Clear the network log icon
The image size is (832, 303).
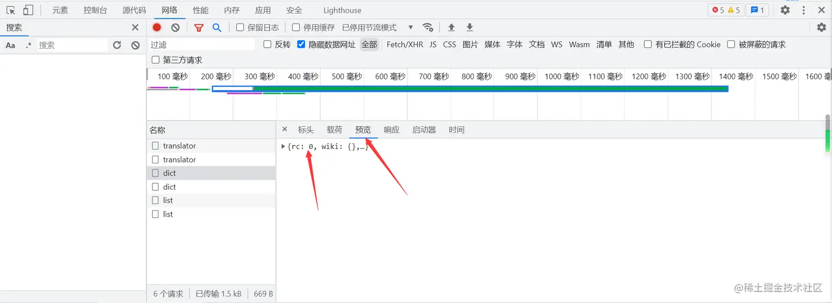(x=175, y=27)
